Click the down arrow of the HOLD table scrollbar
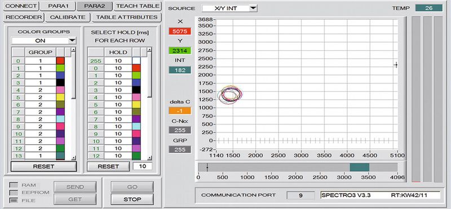451x209 pixels. pos(149,158)
